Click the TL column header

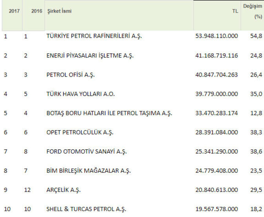click(235, 12)
